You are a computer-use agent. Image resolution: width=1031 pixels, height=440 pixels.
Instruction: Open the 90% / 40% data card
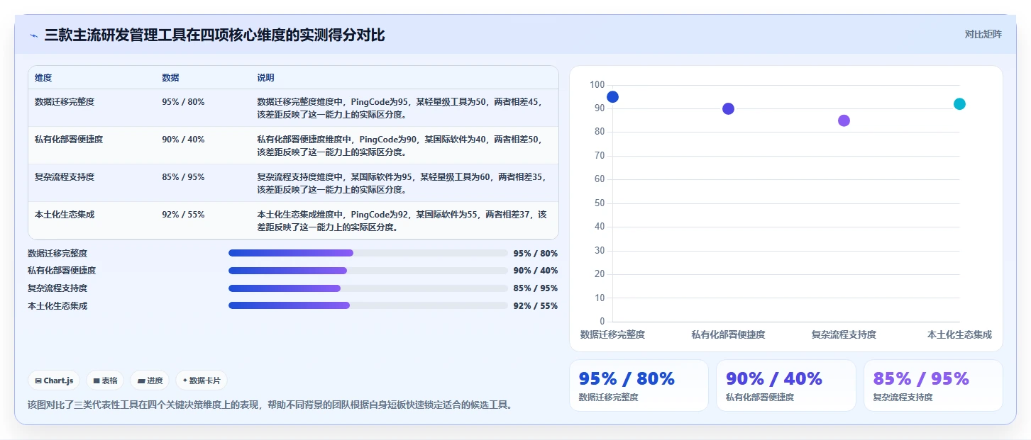click(785, 385)
